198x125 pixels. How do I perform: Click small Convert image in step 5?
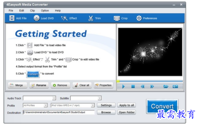click(x=33, y=74)
